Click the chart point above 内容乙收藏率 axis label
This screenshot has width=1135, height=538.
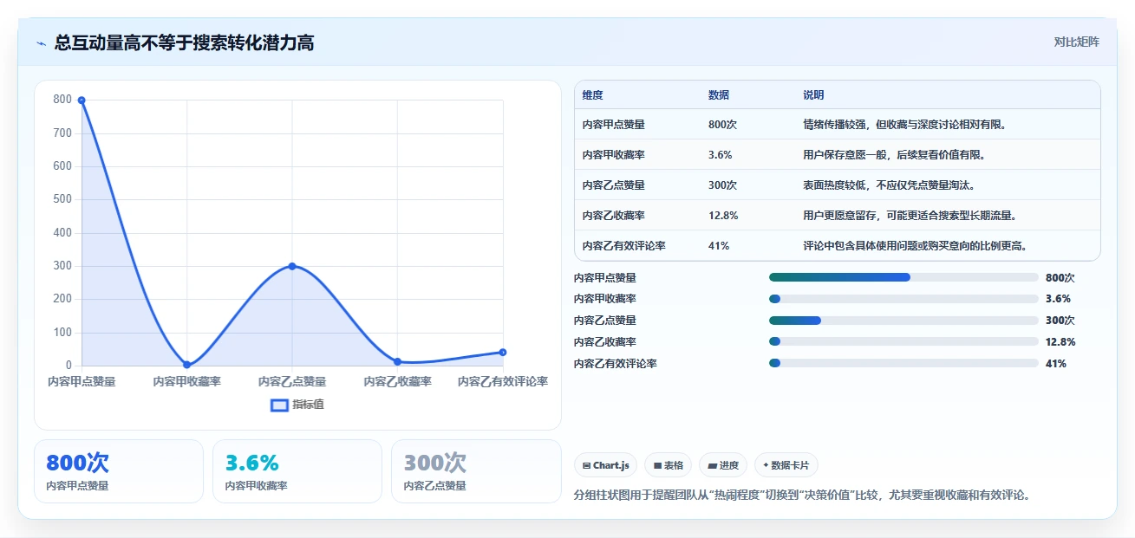pyautogui.click(x=397, y=361)
